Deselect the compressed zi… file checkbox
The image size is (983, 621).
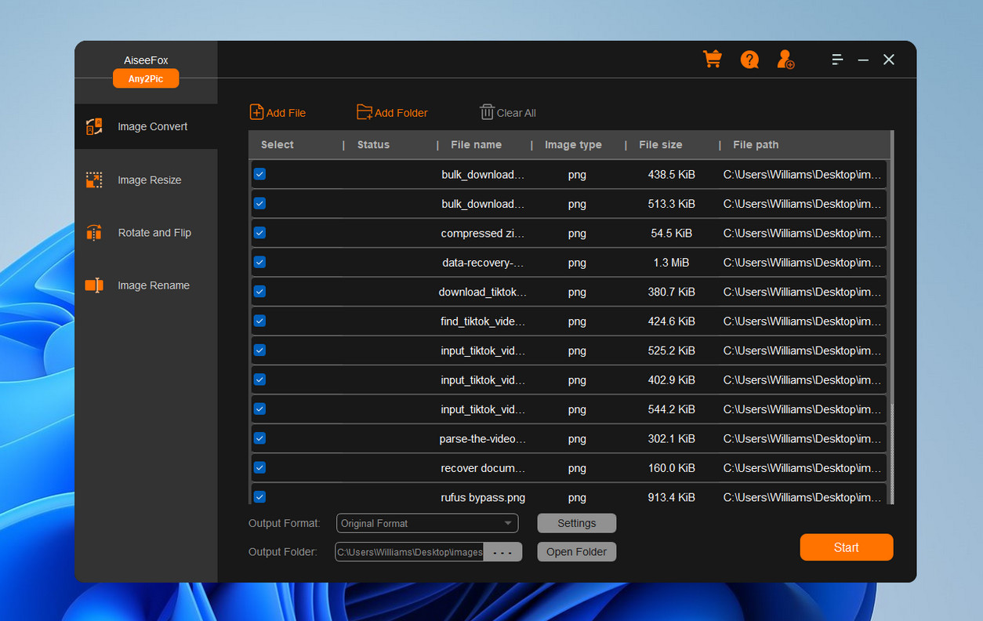pos(259,233)
